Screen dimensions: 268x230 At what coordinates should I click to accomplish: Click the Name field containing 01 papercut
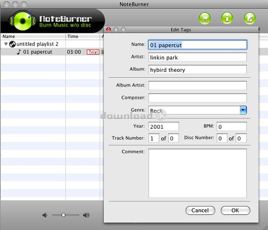tap(197, 45)
